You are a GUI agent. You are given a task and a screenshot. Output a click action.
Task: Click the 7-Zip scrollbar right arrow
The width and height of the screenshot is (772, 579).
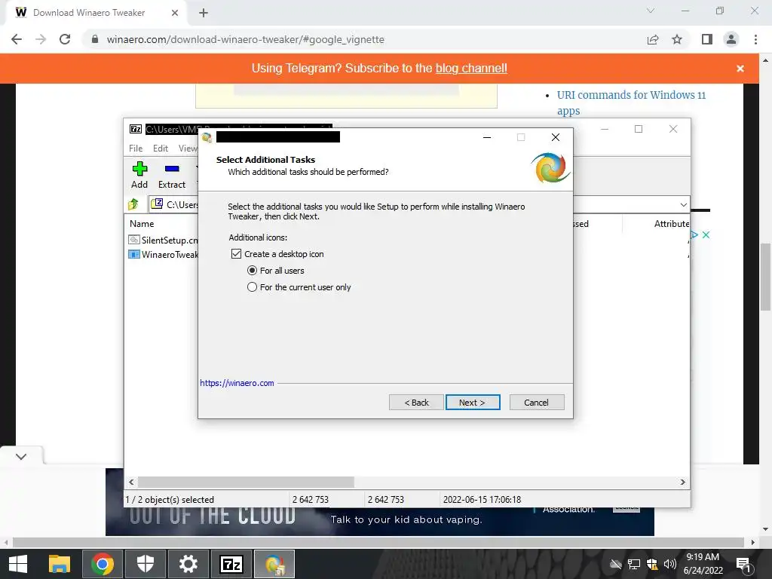[x=683, y=482]
